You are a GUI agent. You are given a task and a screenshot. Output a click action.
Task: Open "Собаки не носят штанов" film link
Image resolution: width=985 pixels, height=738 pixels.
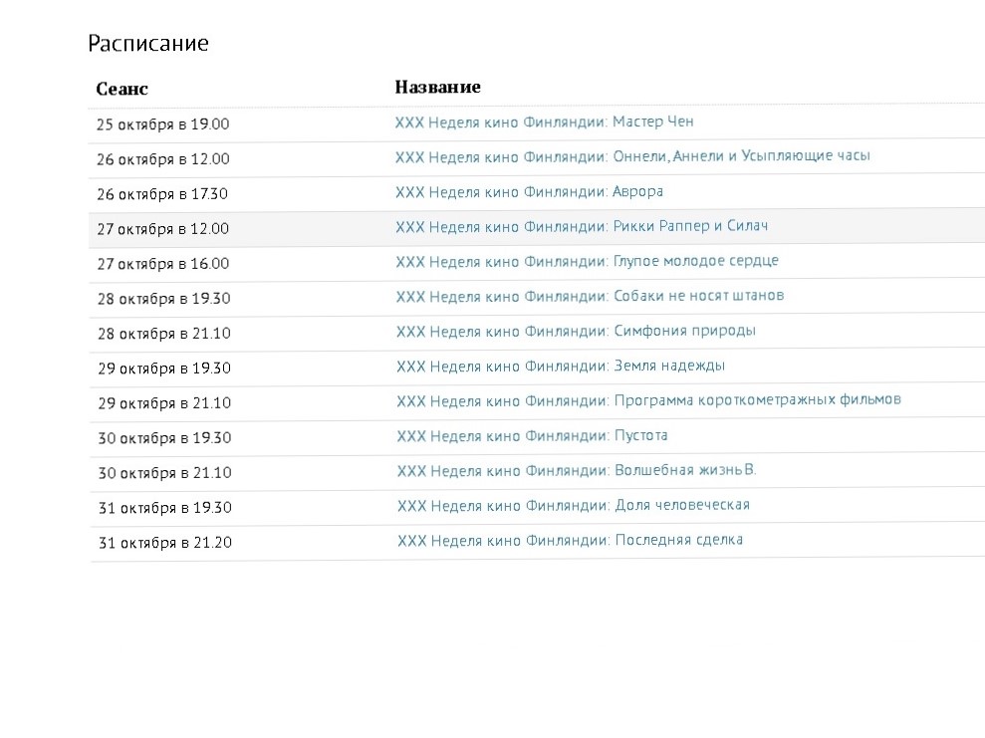[590, 296]
